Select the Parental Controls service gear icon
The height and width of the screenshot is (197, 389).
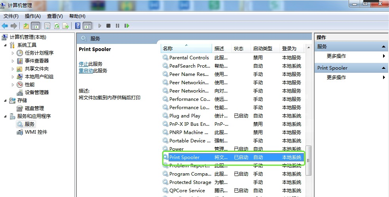(x=165, y=58)
